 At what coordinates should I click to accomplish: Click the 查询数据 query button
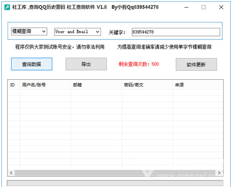[32, 64]
